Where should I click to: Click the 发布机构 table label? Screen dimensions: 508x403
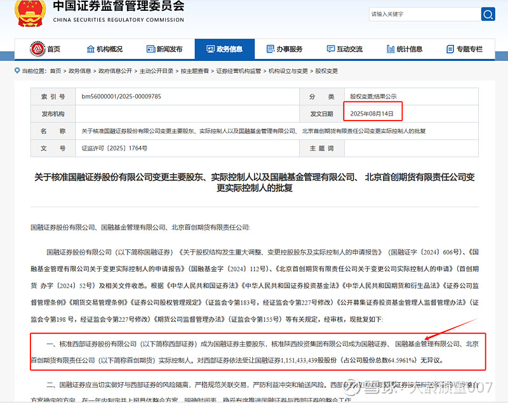coord(53,114)
